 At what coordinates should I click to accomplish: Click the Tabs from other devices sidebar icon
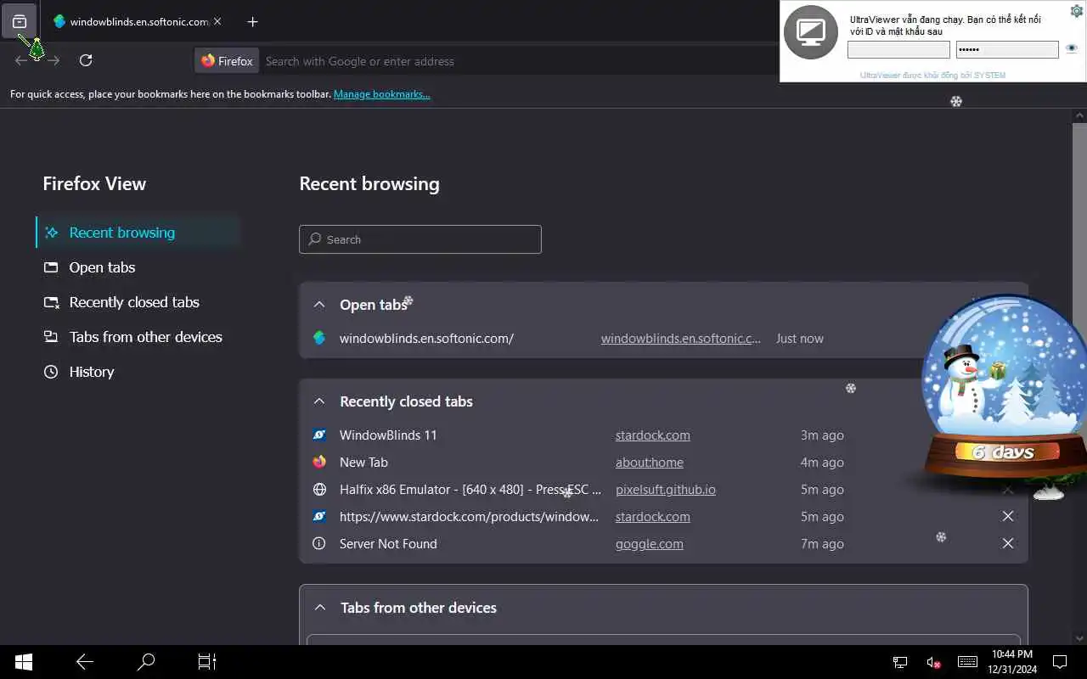click(51, 337)
